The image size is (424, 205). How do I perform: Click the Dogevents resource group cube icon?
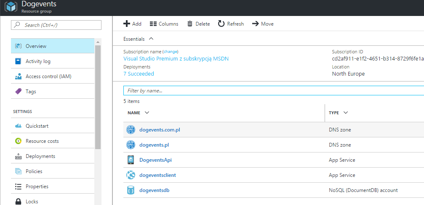tap(11, 7)
